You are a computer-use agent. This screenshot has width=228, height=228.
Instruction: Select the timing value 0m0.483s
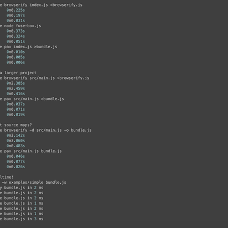click(x=15, y=146)
